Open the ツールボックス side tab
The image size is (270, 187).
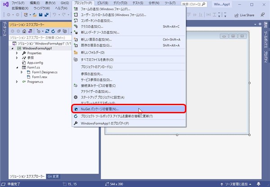point(265,40)
